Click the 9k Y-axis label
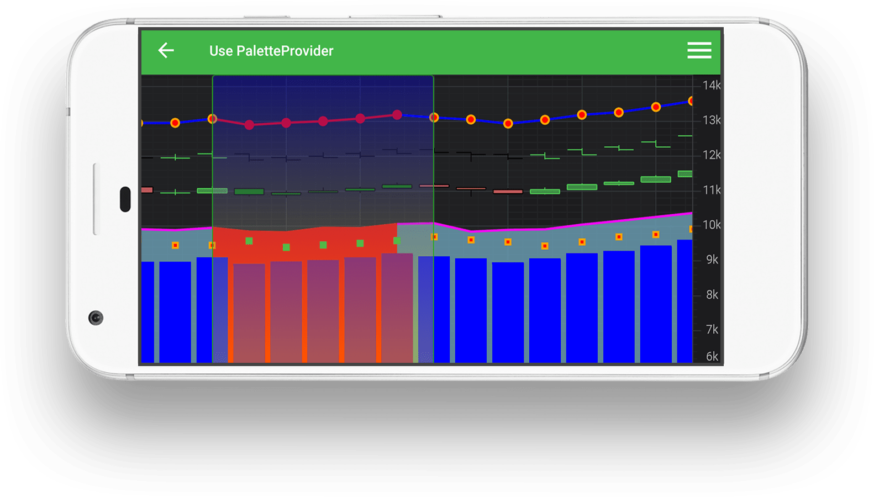Viewport: 874px width, 497px height. 712,260
